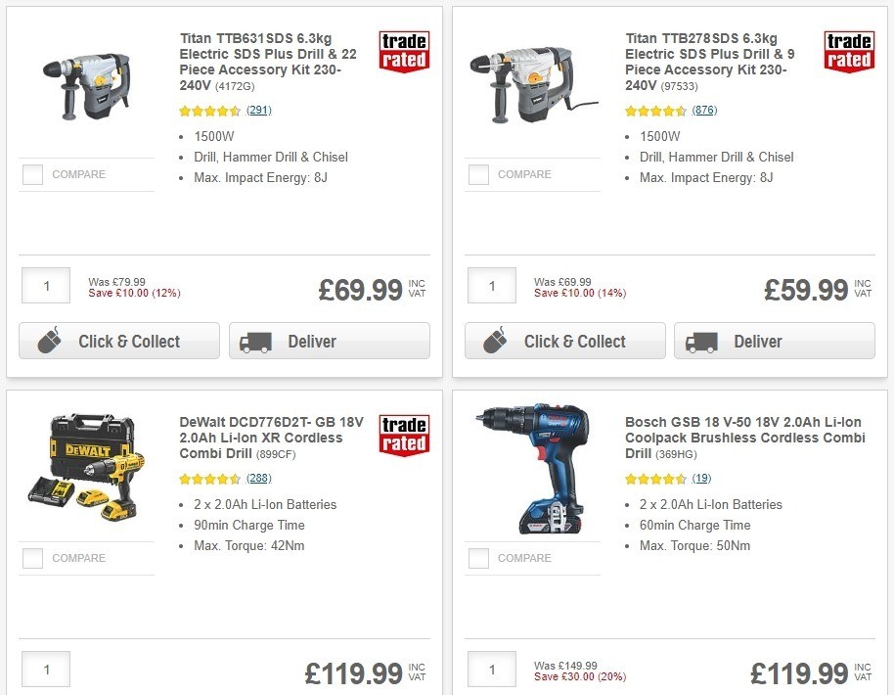Image resolution: width=894 pixels, height=695 pixels.
Task: Tick Compare checkbox for Titan TTB631SDS drill
Action: (33, 175)
